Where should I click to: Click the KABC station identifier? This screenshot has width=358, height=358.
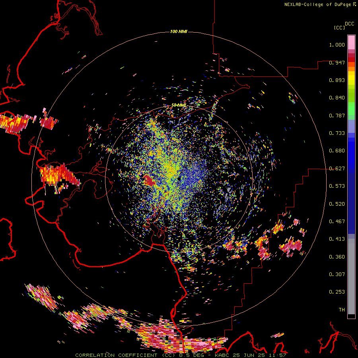(x=223, y=355)
